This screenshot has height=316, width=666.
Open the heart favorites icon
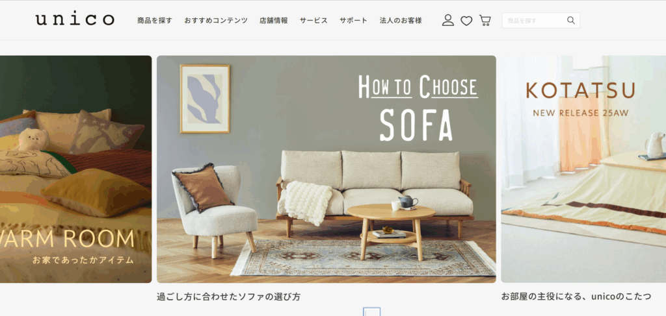[x=466, y=21]
